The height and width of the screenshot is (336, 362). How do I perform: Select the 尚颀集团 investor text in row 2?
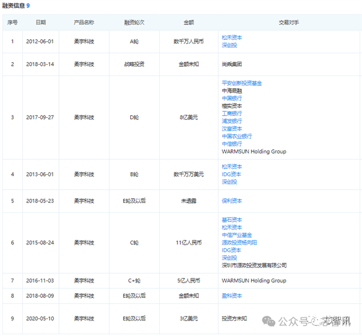(x=232, y=64)
